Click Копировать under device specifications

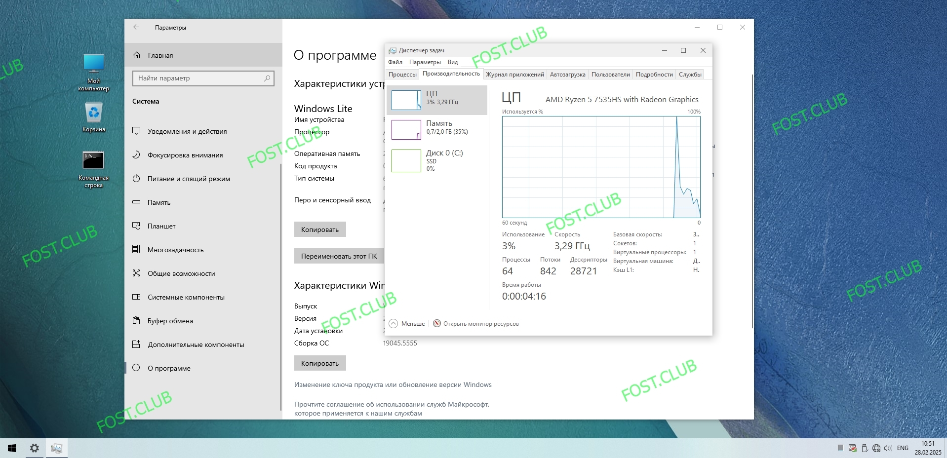click(x=320, y=229)
